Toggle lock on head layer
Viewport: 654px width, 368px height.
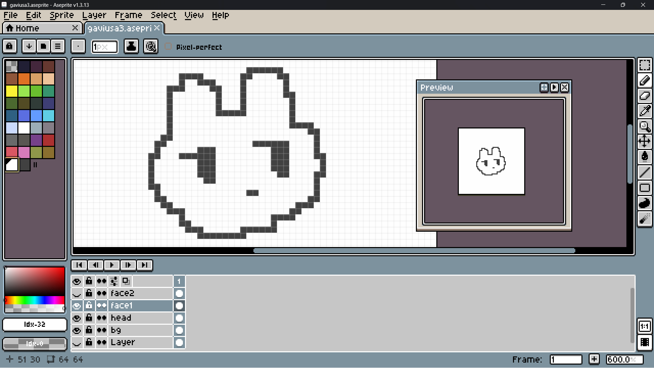89,318
